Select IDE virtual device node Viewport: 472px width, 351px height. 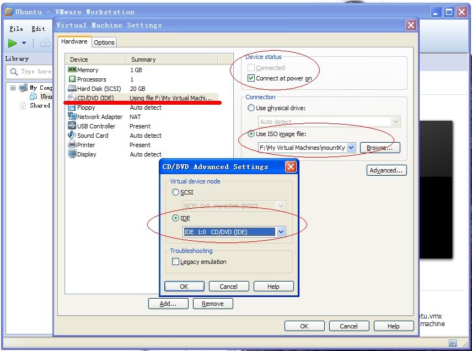[175, 218]
